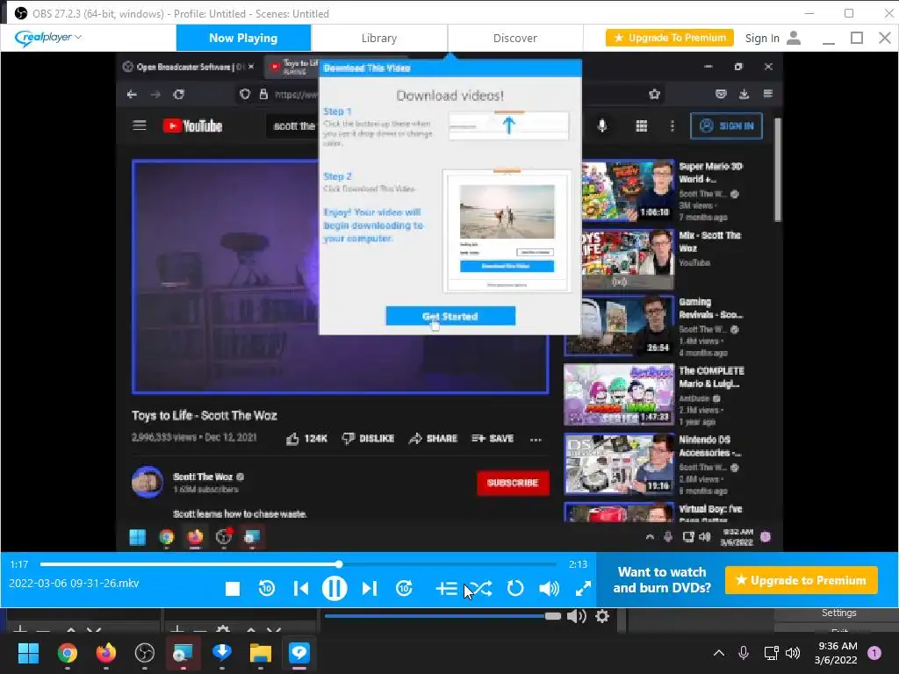Viewport: 899px width, 674px height.
Task: Click Sign In in RealPlayer
Action: [762, 39]
